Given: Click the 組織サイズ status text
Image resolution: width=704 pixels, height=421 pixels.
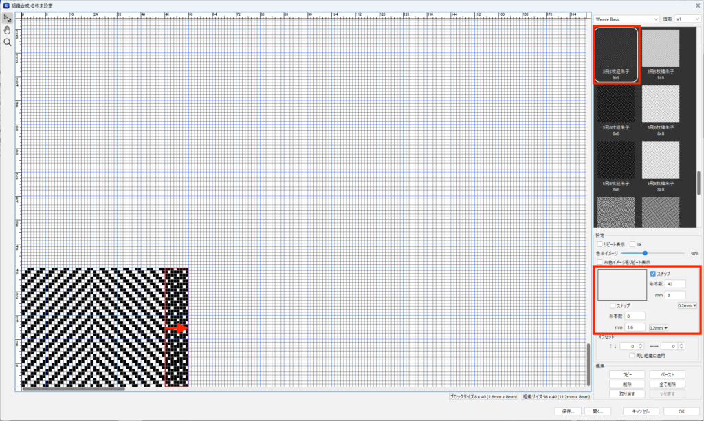Looking at the screenshot, I should (556, 397).
